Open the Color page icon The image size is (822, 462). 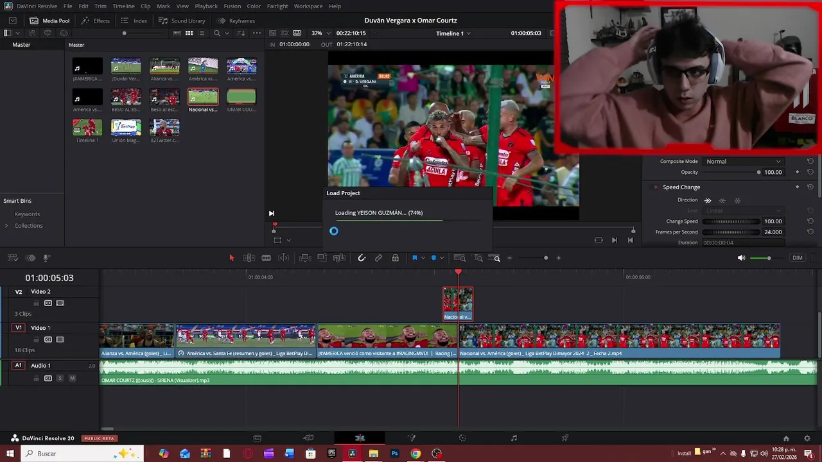[462, 438]
